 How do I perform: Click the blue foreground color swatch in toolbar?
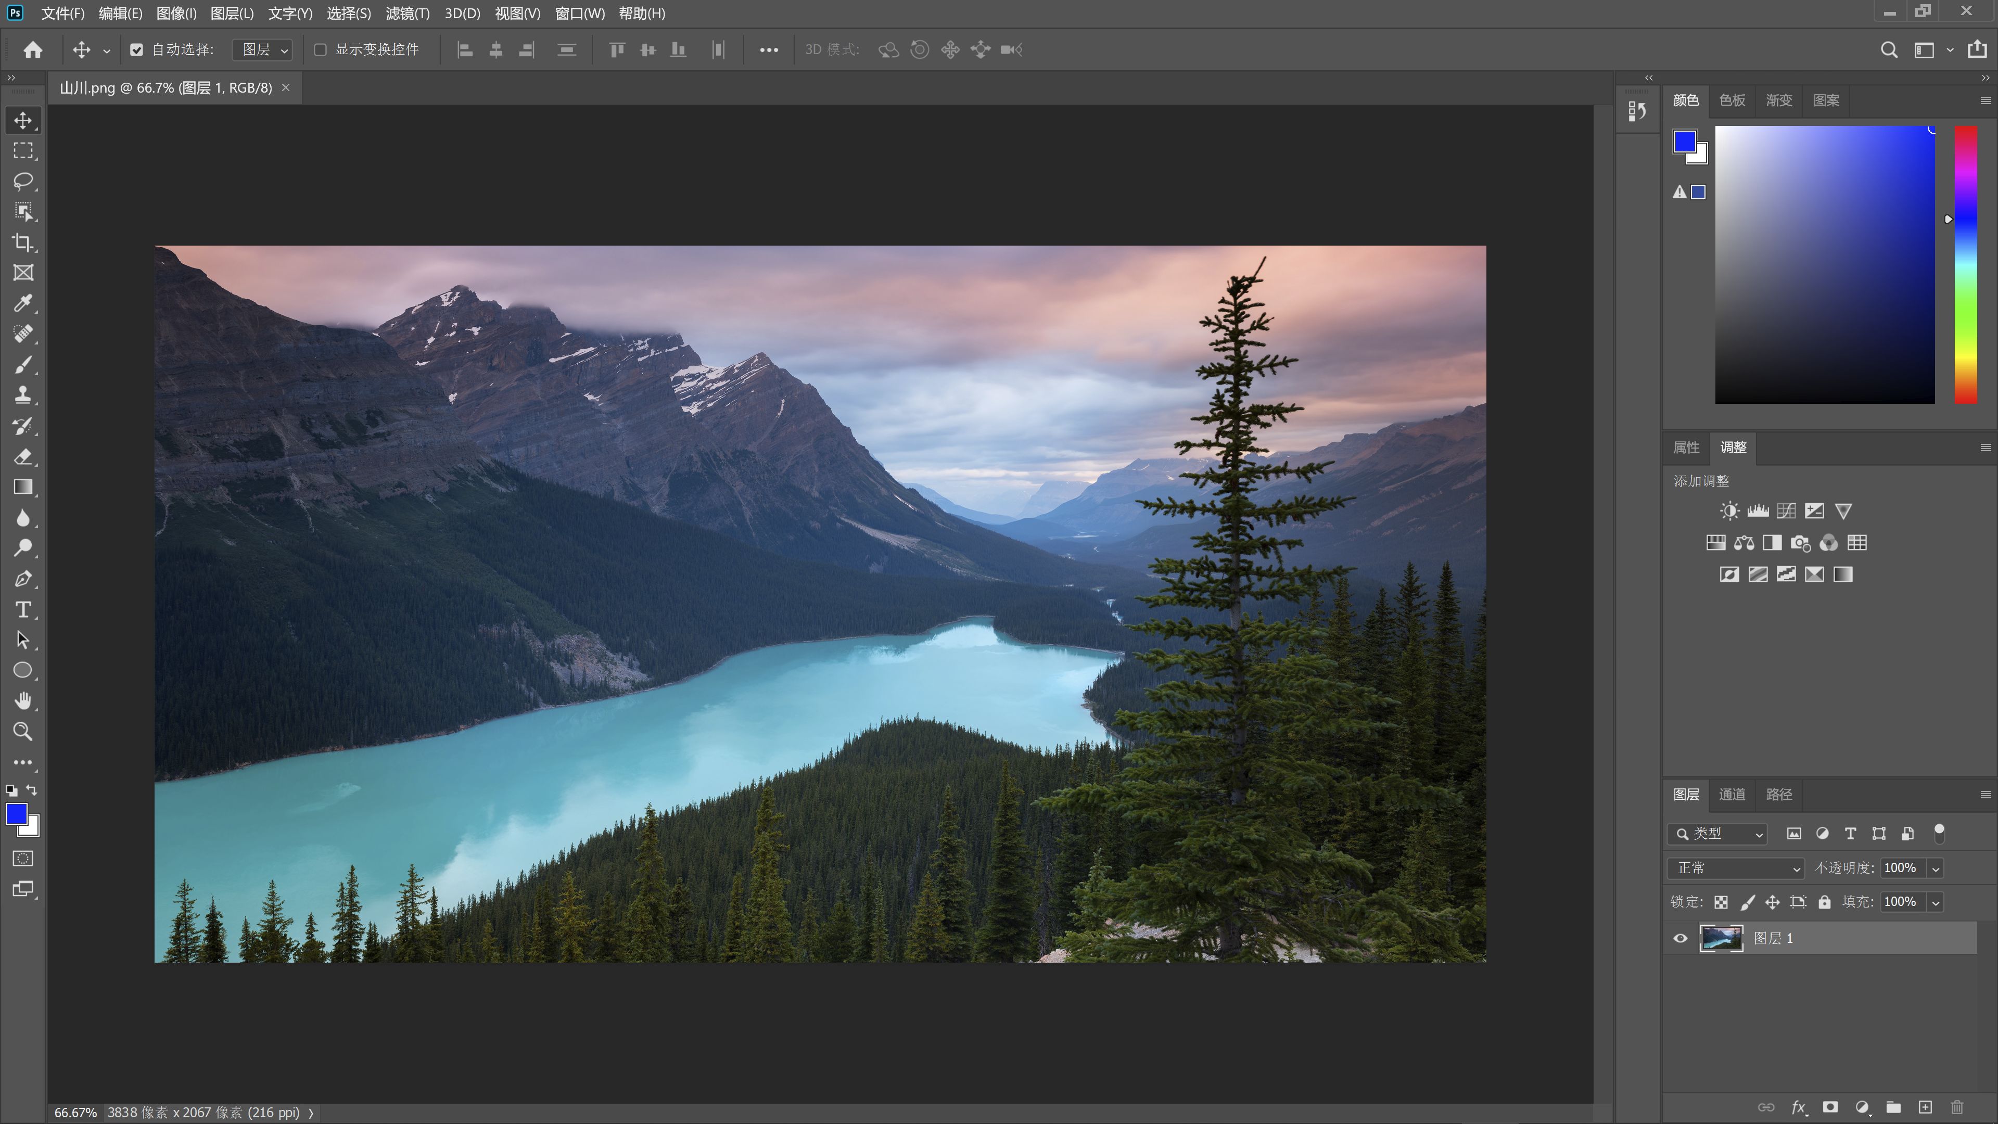[x=16, y=814]
